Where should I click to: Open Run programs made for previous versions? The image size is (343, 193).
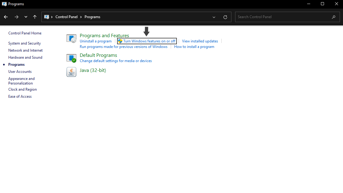pyautogui.click(x=123, y=47)
